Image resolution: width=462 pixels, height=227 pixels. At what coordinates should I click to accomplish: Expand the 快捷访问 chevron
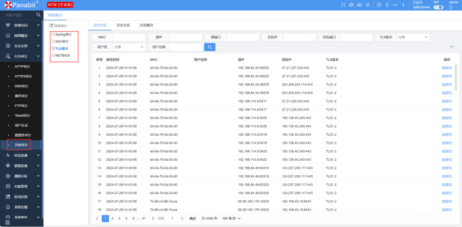[x=38, y=25]
